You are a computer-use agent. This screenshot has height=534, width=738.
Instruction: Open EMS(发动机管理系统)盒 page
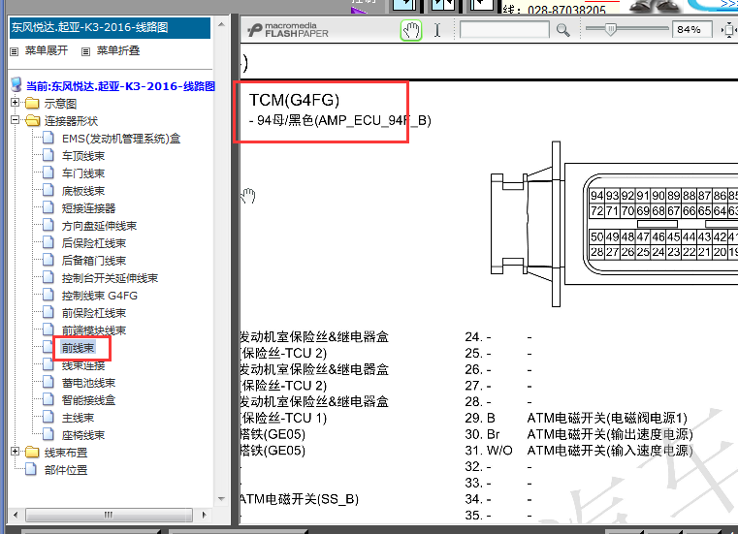(x=121, y=139)
